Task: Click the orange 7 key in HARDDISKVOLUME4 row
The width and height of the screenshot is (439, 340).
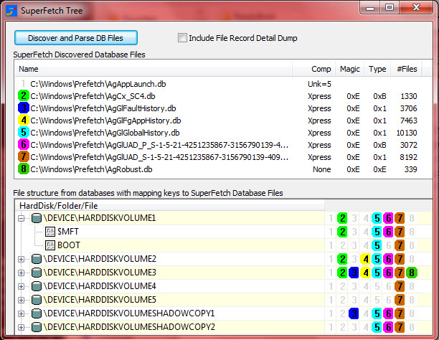Action: (400, 286)
